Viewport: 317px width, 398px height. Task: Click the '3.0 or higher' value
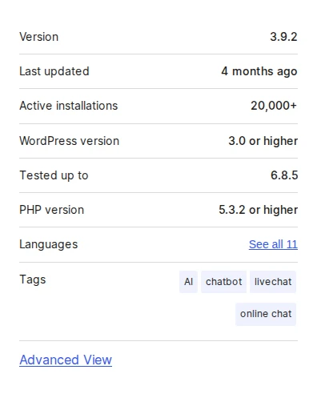(x=263, y=141)
